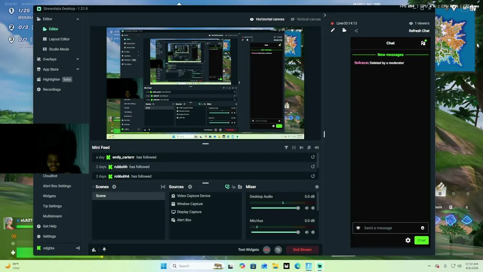Edit stream info pencil icon
Viewport: 483px width, 272px height.
(x=332, y=30)
